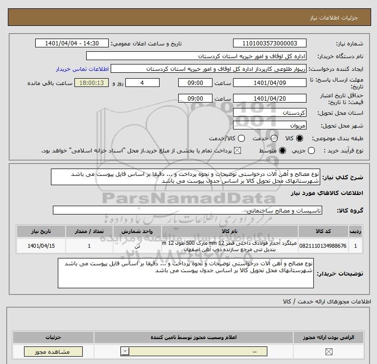Select the کالا/خدمت radio button
Screen dimensions: 377x364
click(x=241, y=138)
